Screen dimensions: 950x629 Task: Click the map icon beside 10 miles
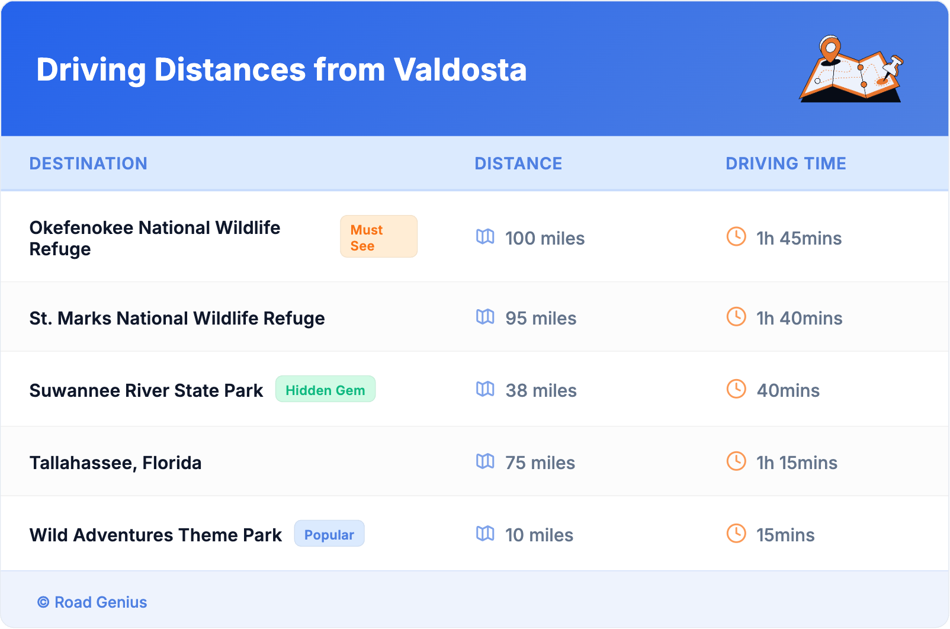(485, 534)
